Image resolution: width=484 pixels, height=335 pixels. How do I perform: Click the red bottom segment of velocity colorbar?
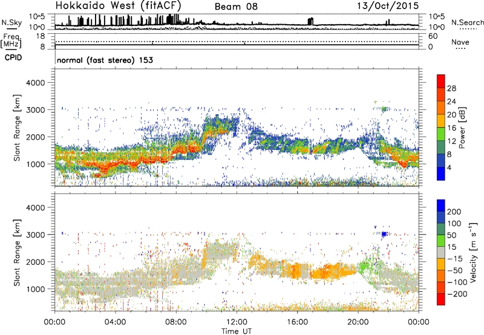coord(441,299)
